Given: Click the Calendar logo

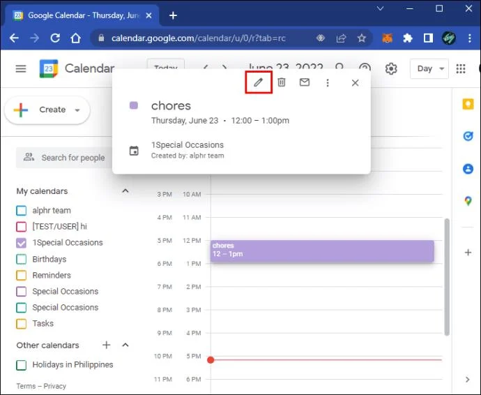Looking at the screenshot, I should tap(49, 68).
